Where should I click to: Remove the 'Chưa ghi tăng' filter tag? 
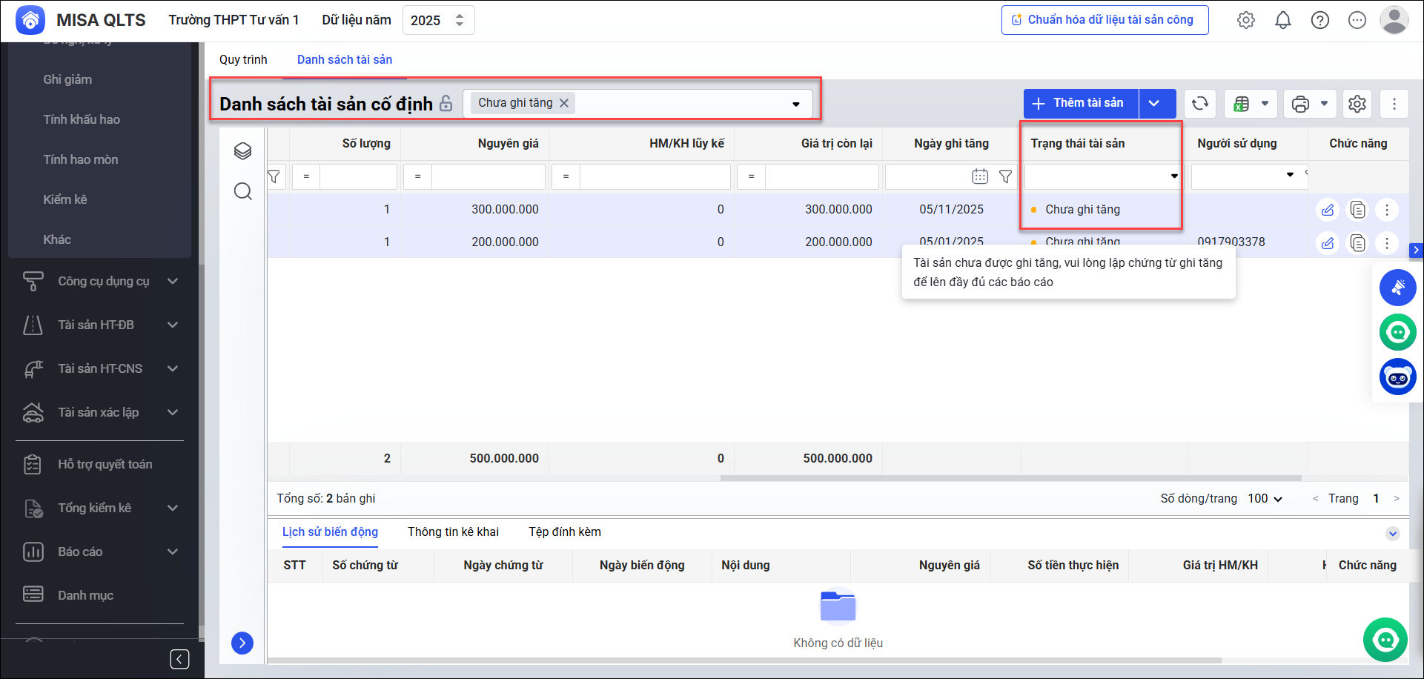pyautogui.click(x=564, y=103)
